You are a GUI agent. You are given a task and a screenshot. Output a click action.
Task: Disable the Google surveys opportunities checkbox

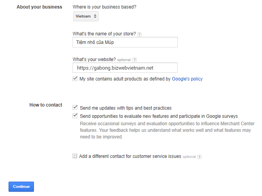click(x=75, y=116)
